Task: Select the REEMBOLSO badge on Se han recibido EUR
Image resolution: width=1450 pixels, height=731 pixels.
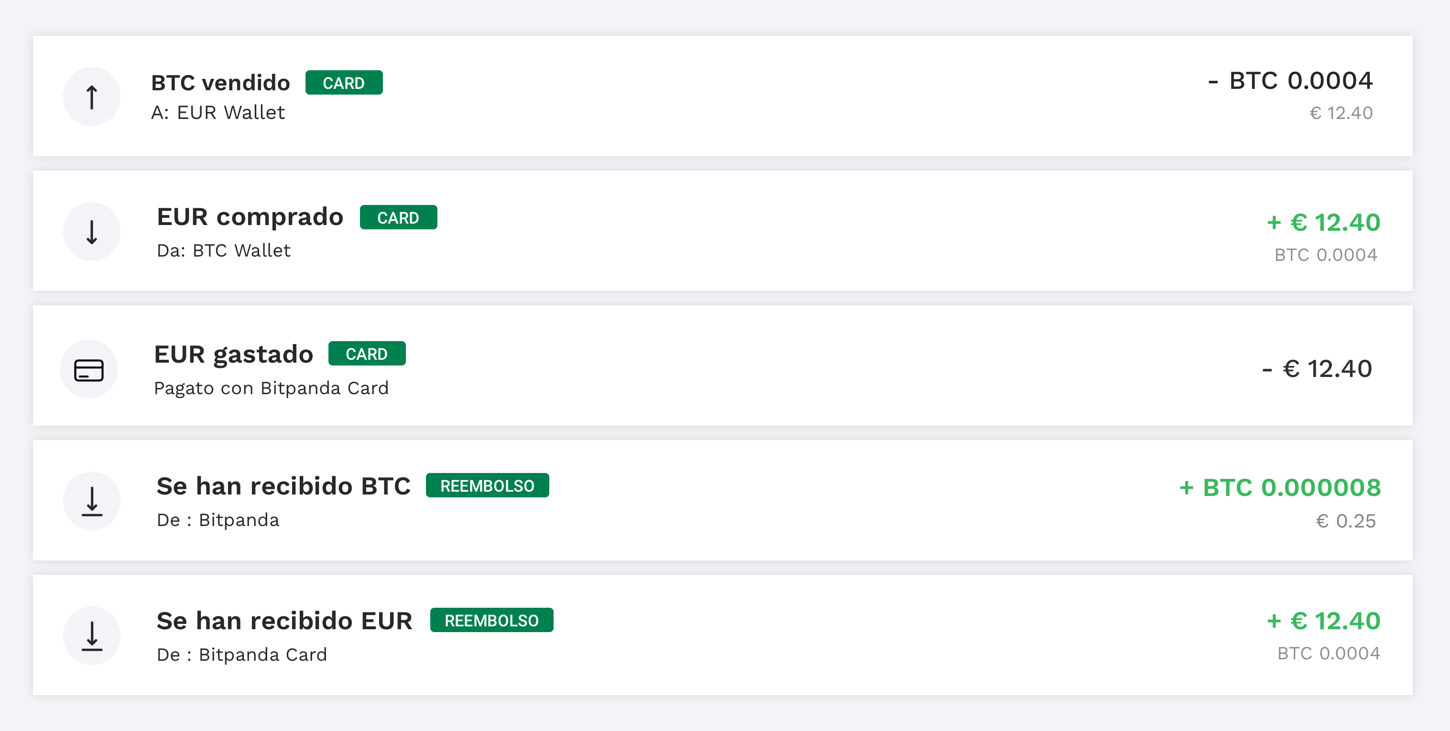Action: tap(491, 620)
